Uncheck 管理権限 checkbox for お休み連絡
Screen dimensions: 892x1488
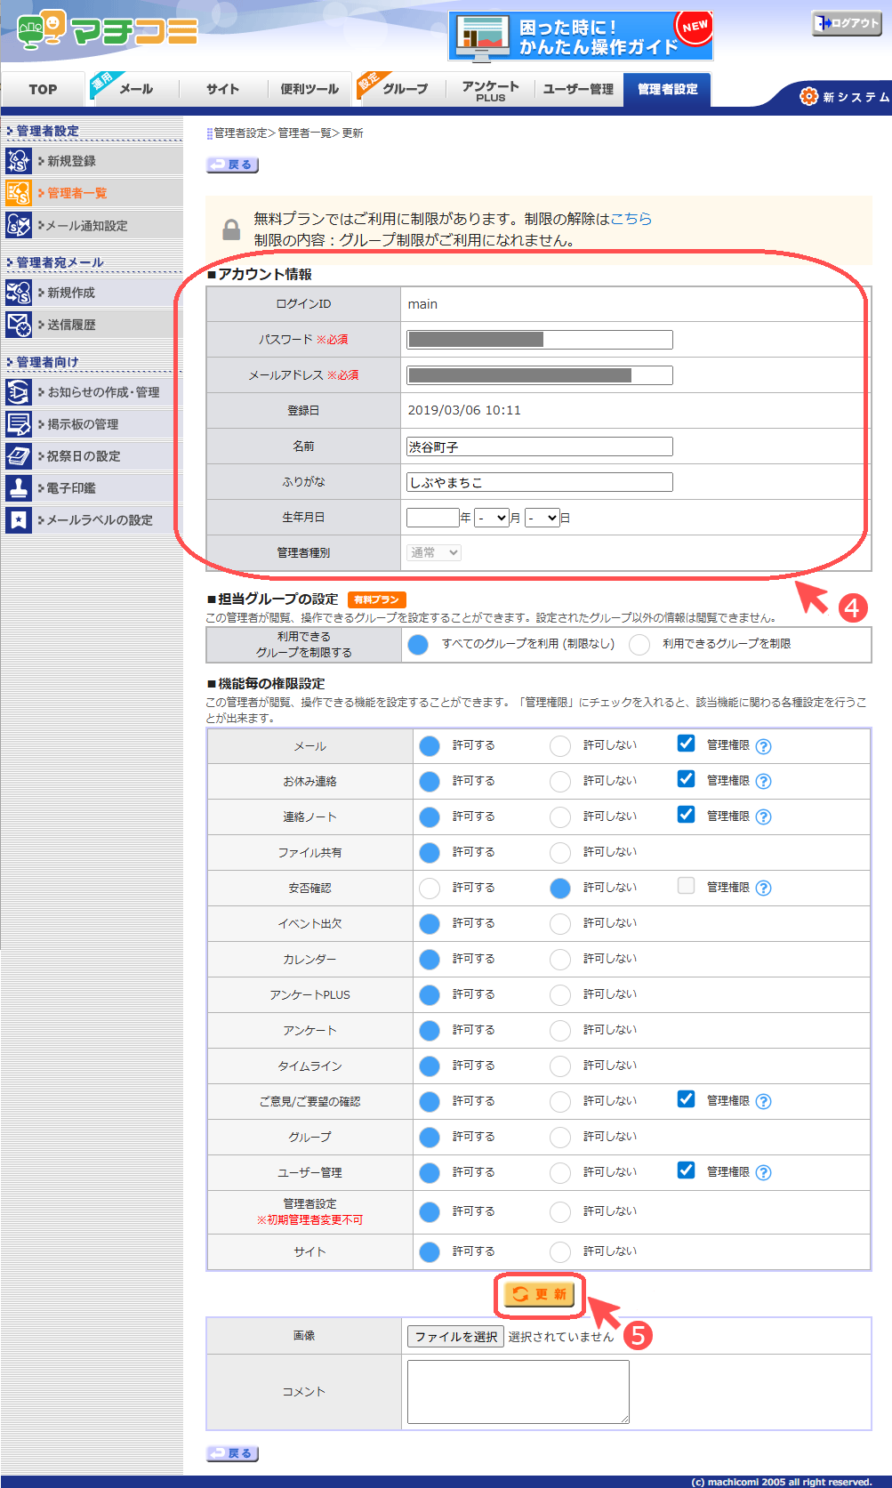click(686, 779)
